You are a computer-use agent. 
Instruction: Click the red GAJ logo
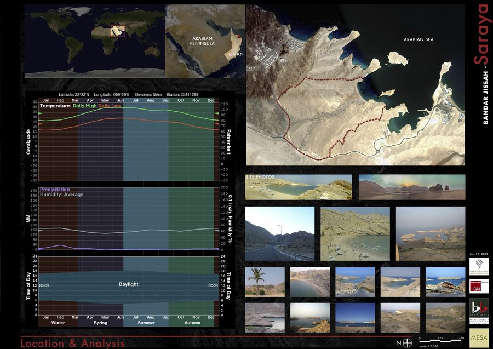(x=479, y=287)
